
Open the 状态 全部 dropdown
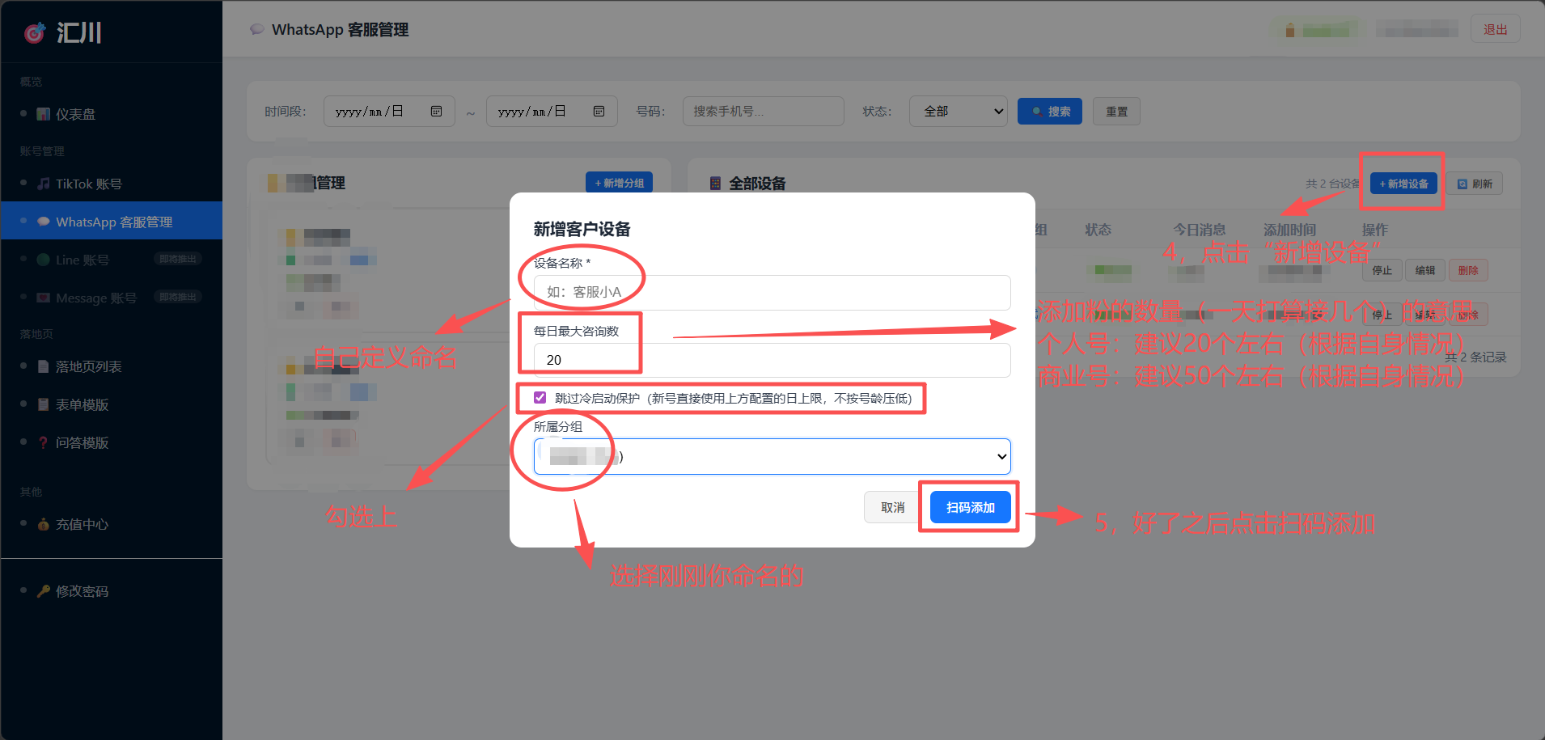[x=959, y=112]
